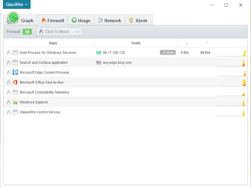Click the US flag beside any.edge.bing.com
The image size is (251, 188).
point(98,63)
